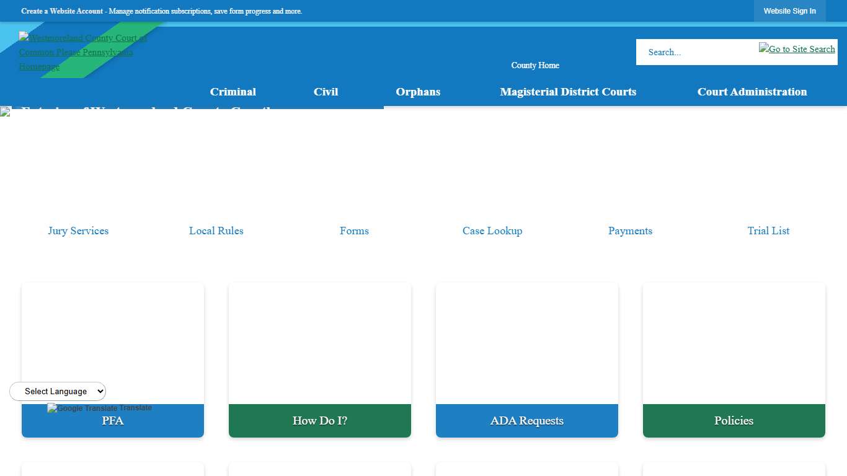Click inside the Search input field
Screen dimensions: 847x476
694,52
